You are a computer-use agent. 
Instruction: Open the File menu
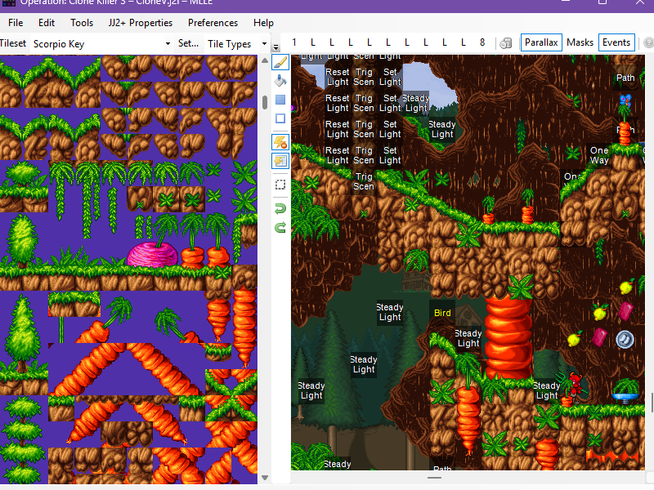16,23
